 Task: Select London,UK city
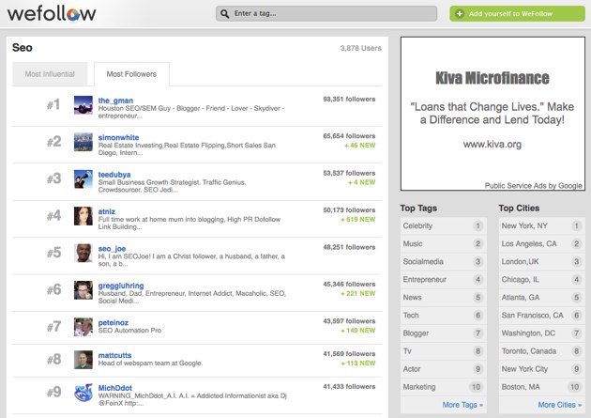tap(541, 261)
